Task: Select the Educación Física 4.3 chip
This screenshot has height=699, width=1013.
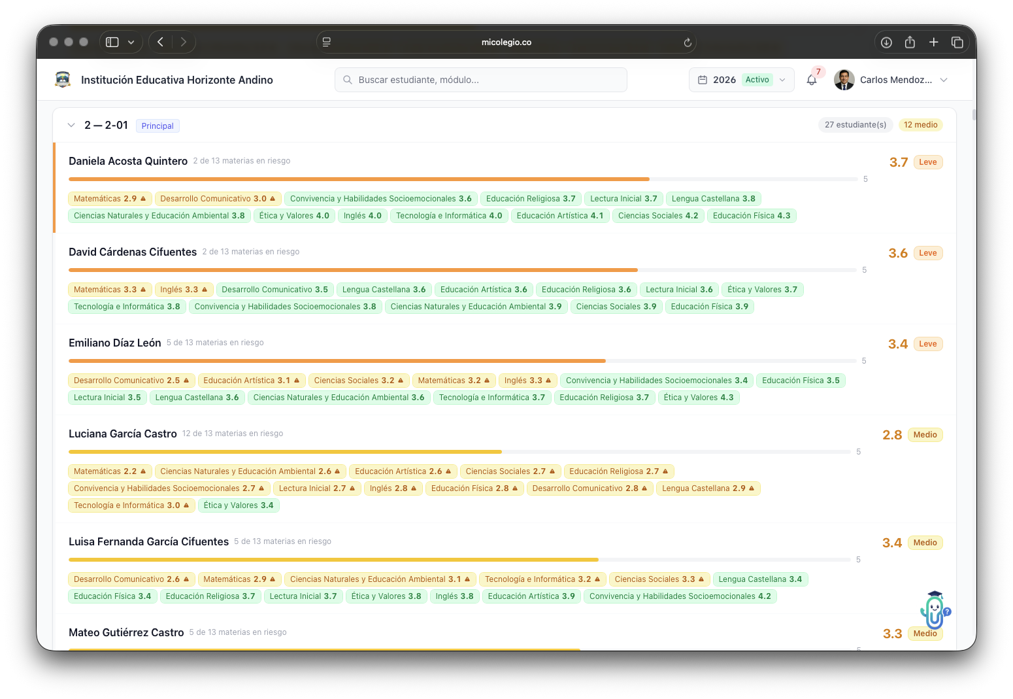Action: click(x=752, y=216)
